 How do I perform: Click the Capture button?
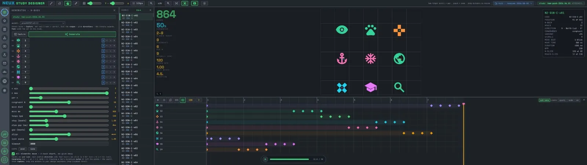pos(20,34)
